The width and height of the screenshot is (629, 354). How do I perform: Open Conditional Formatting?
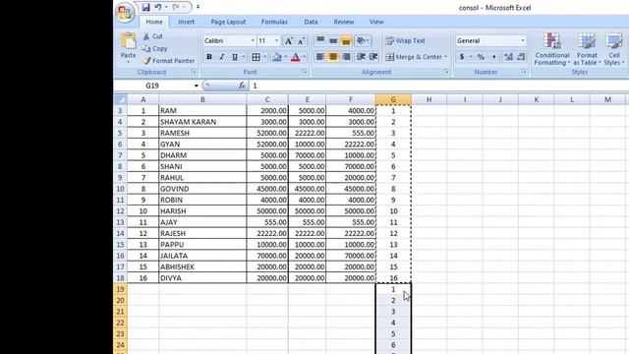coord(552,49)
